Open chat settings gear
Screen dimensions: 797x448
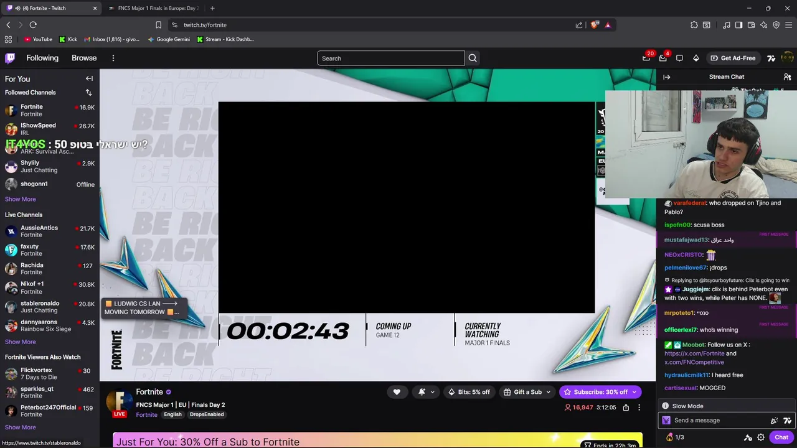tap(761, 437)
